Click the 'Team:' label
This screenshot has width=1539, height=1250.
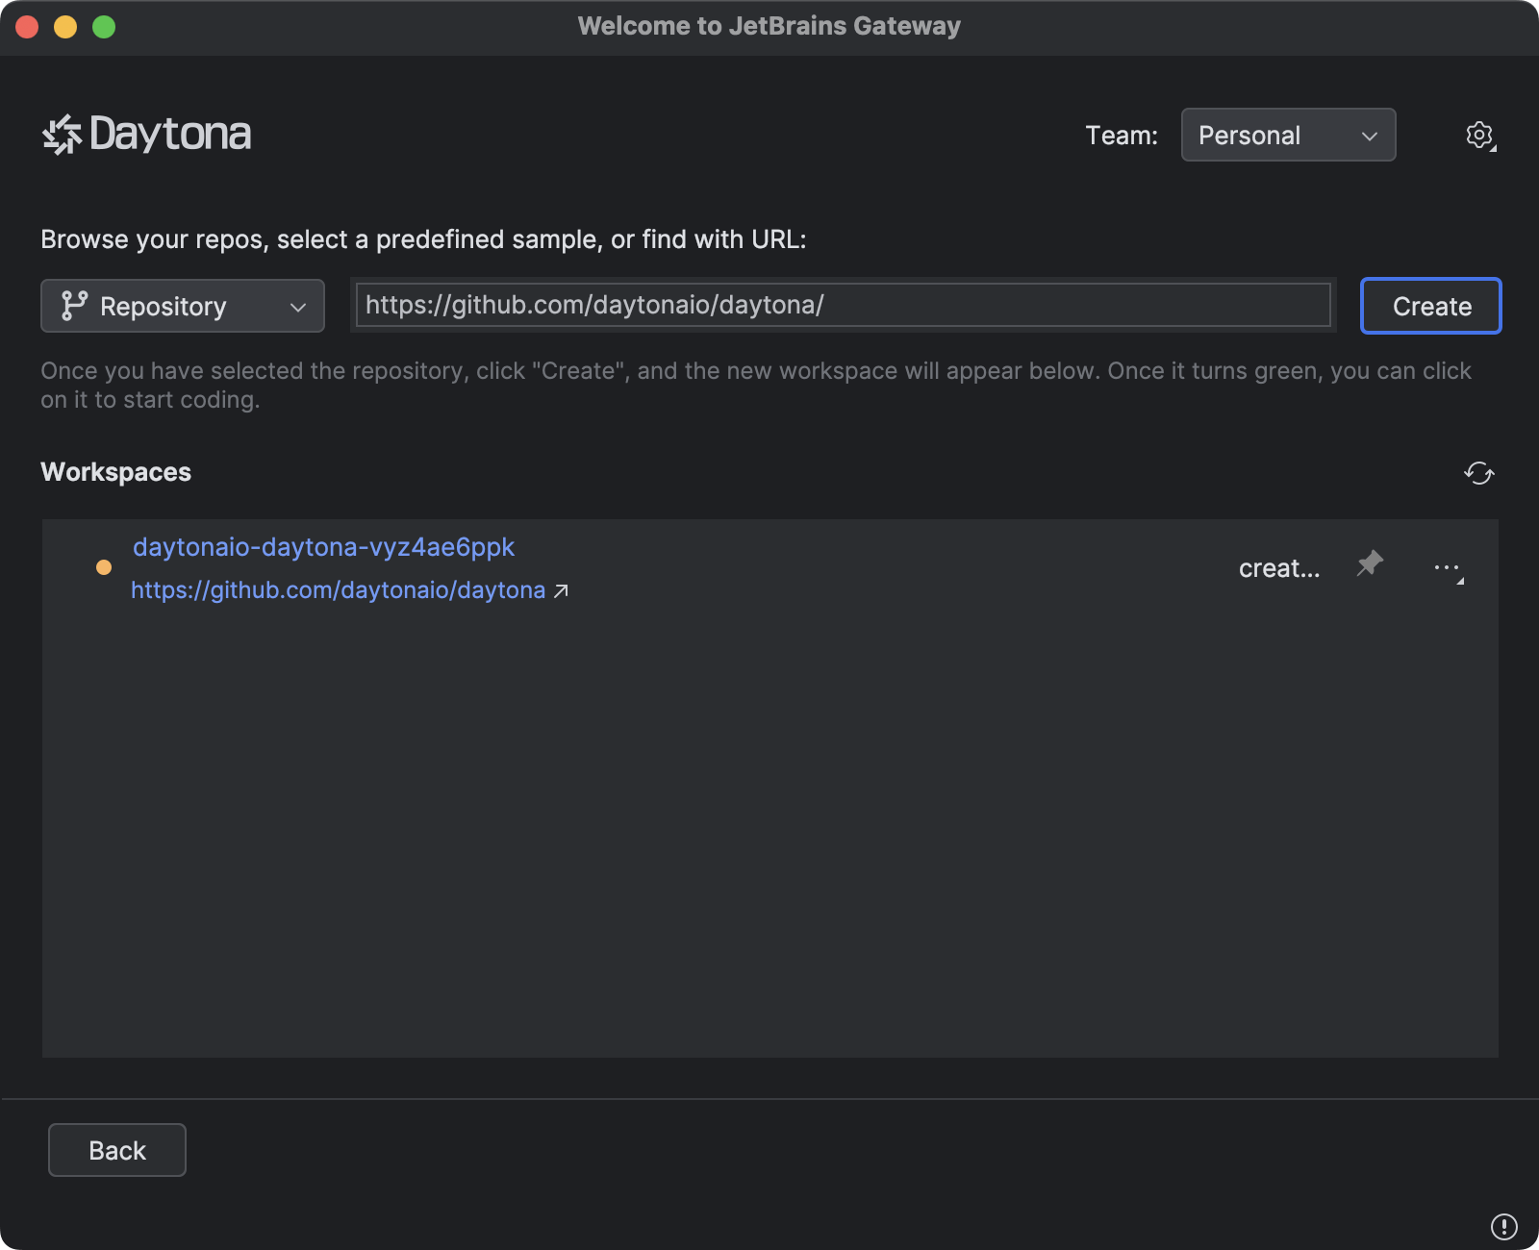(1122, 136)
